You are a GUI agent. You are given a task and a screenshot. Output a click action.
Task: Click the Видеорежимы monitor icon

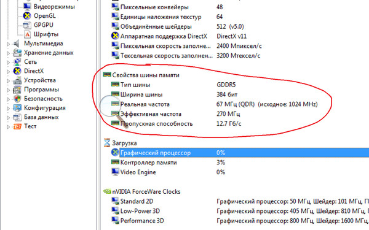coord(27,6)
